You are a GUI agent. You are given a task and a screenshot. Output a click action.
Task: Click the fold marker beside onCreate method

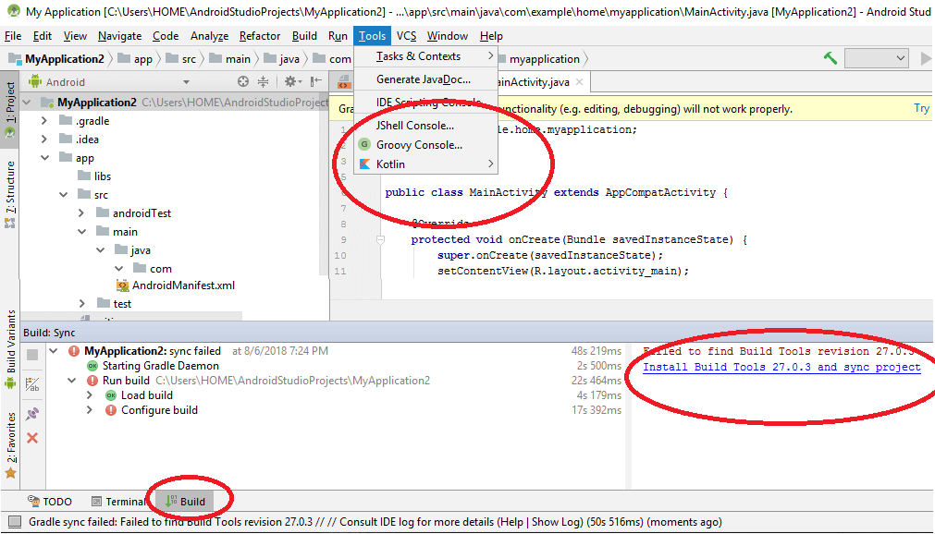coord(380,239)
